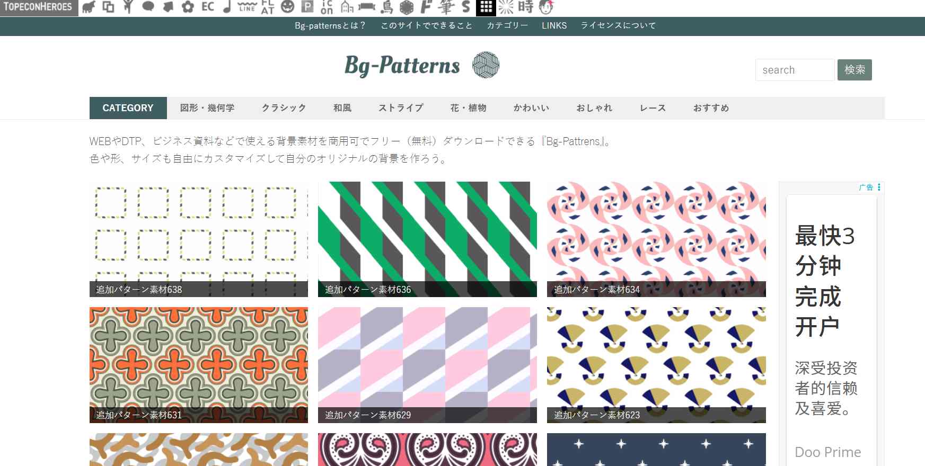Open pattern 634 pink swirl thumbnail
Screen dimensions: 925x466
(x=656, y=239)
